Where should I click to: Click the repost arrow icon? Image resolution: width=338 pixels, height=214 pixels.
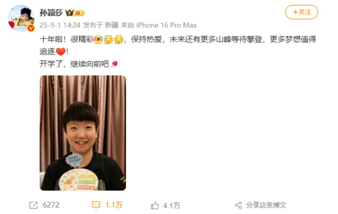(x=33, y=205)
